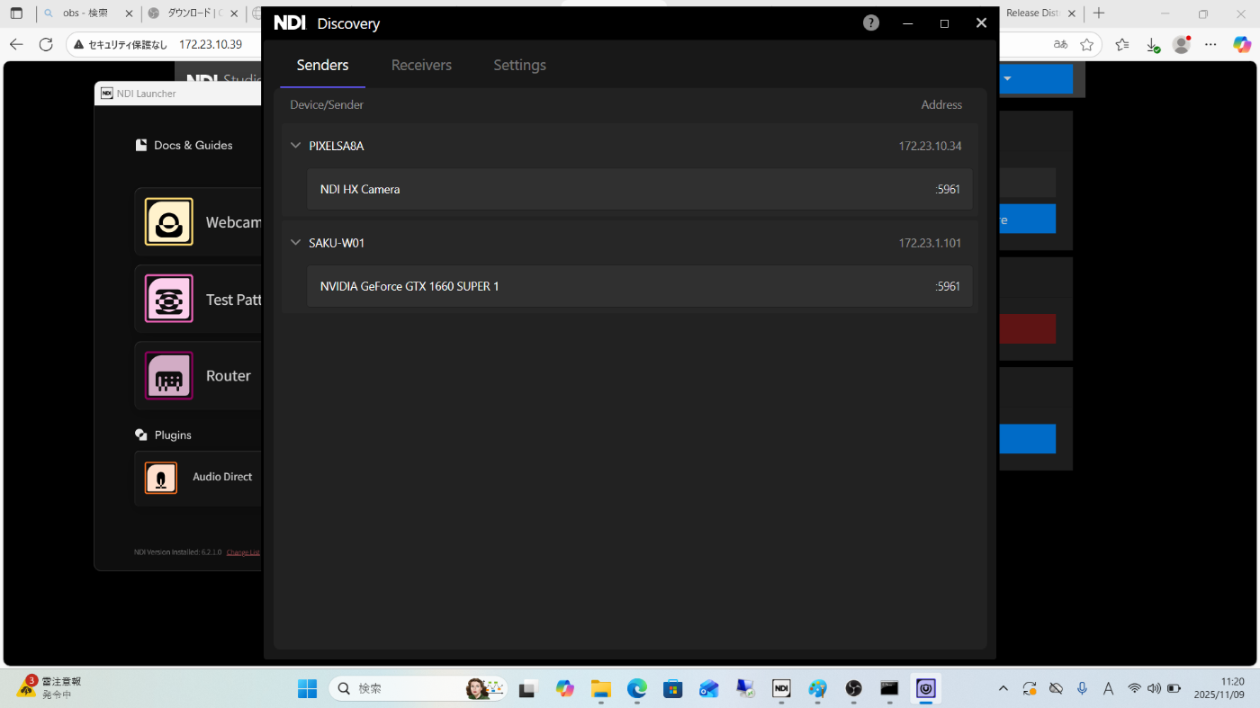Show hidden system tray icons
The image size is (1260, 708).
click(1003, 688)
